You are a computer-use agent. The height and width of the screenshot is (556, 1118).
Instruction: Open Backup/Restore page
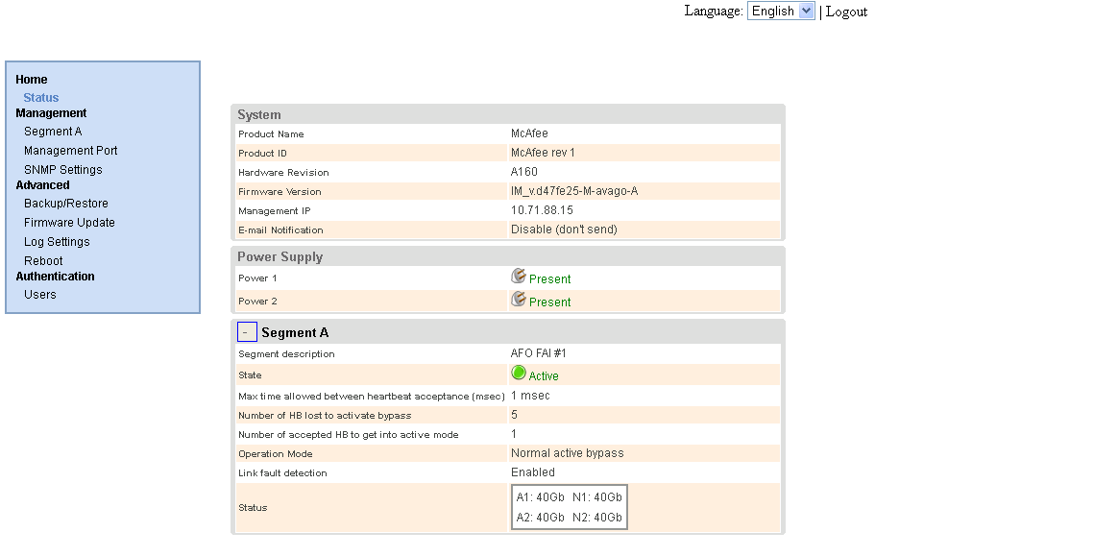(66, 204)
